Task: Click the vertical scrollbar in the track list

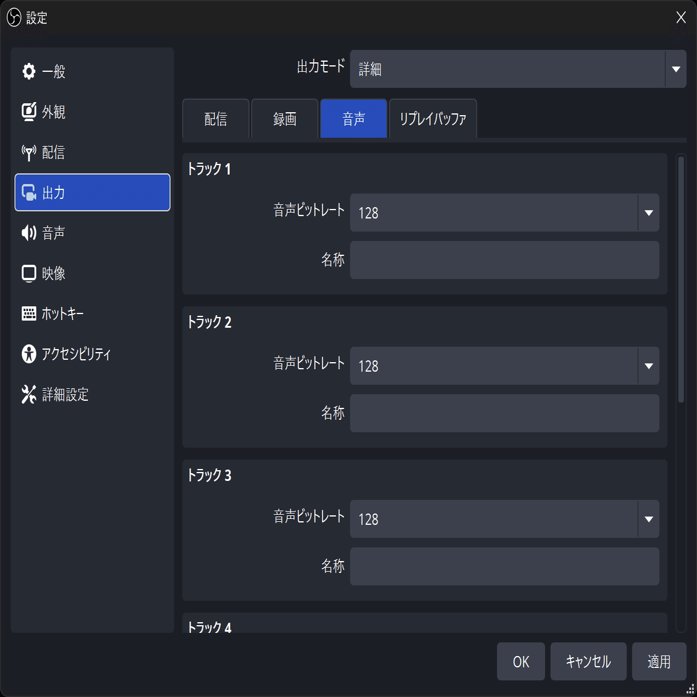Action: [681, 279]
